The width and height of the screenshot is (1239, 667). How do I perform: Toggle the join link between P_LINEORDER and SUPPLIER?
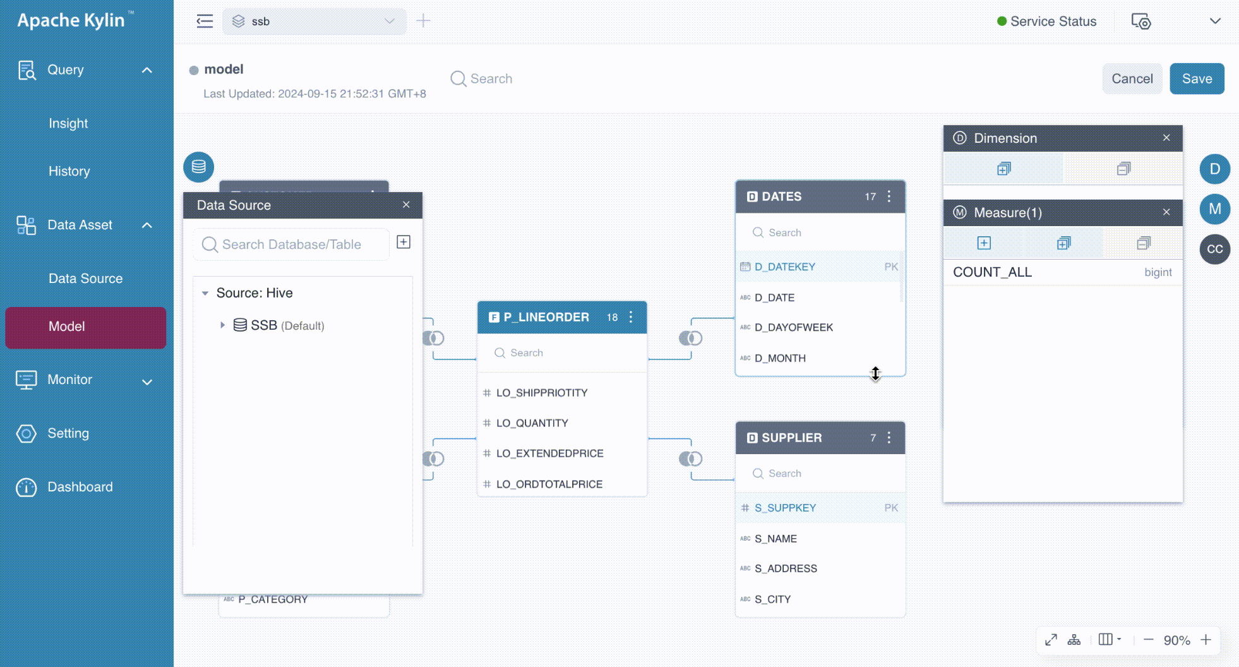pyautogui.click(x=690, y=459)
